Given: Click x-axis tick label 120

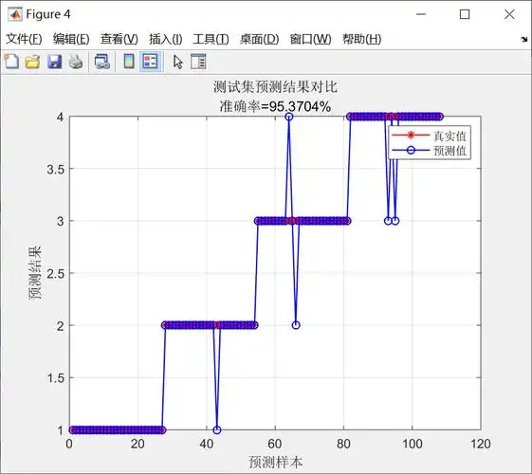Looking at the screenshot, I should point(481,444).
